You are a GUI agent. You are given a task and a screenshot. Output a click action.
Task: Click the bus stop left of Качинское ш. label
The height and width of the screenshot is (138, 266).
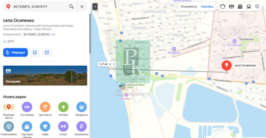click(209, 79)
